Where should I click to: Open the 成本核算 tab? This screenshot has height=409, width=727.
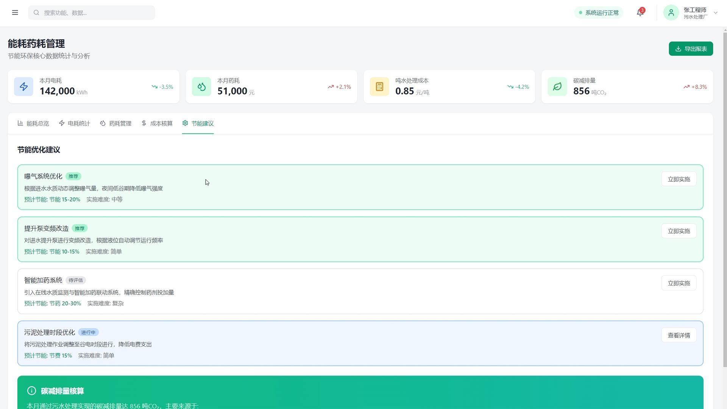click(157, 123)
